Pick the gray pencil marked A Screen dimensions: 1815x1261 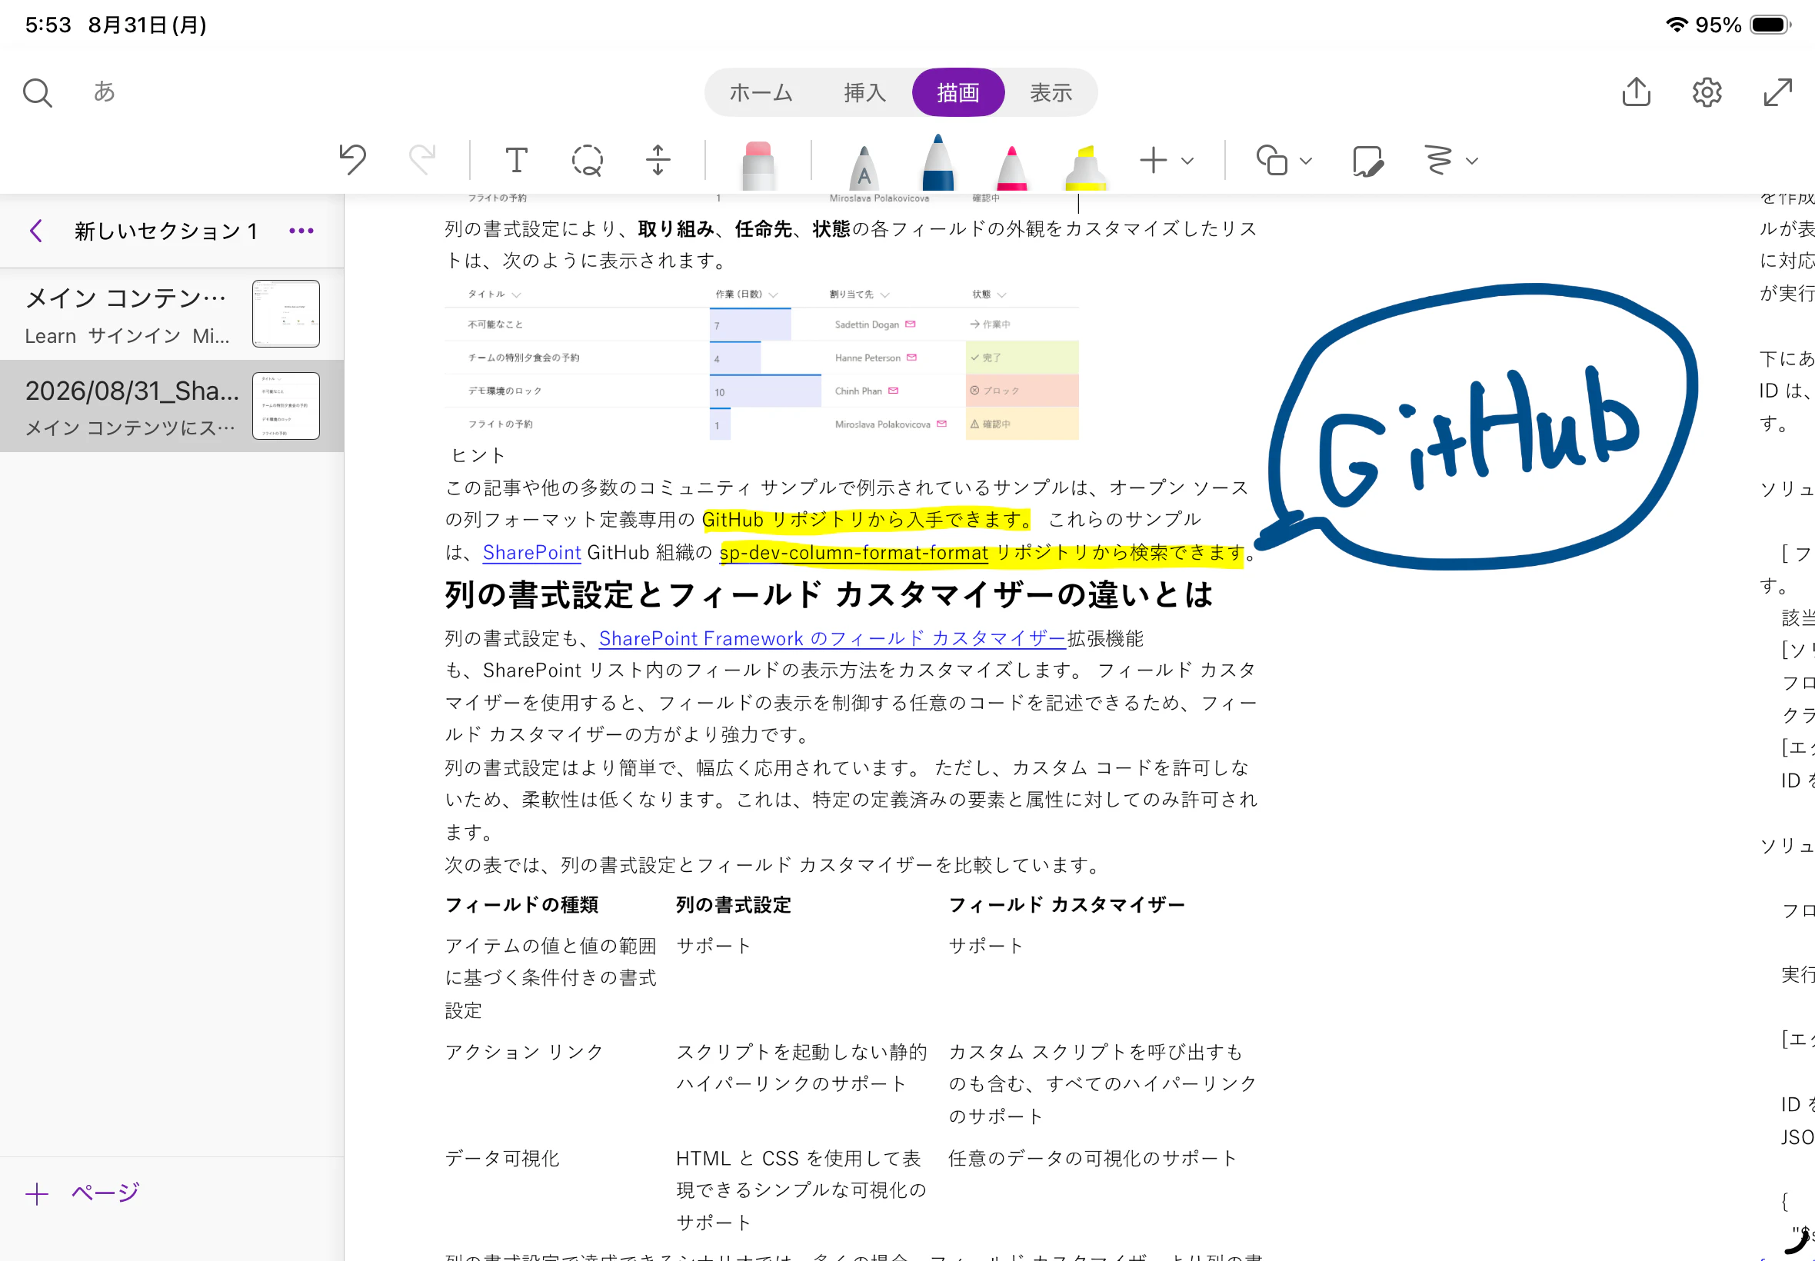(x=864, y=167)
